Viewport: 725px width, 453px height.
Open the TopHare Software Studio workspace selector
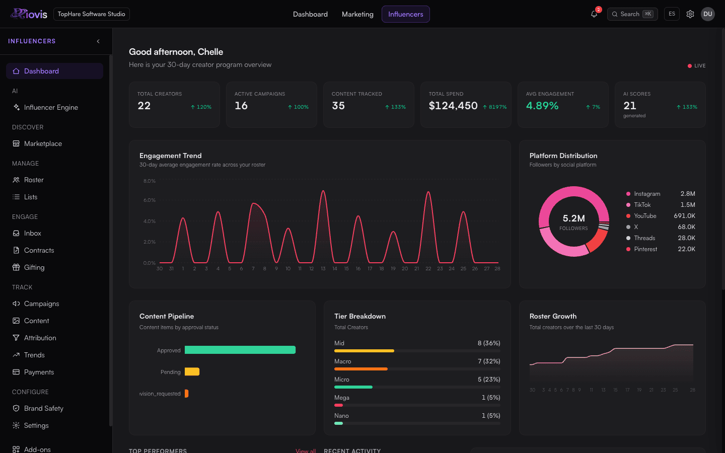coord(91,14)
